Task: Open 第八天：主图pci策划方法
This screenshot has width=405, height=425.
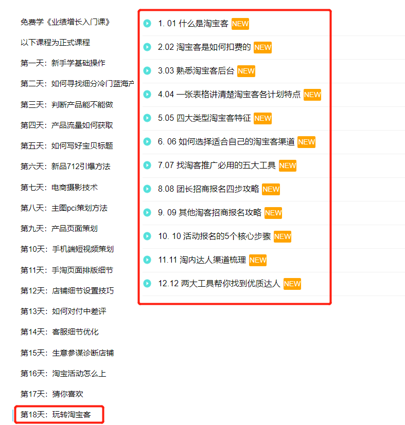Action: (64, 208)
